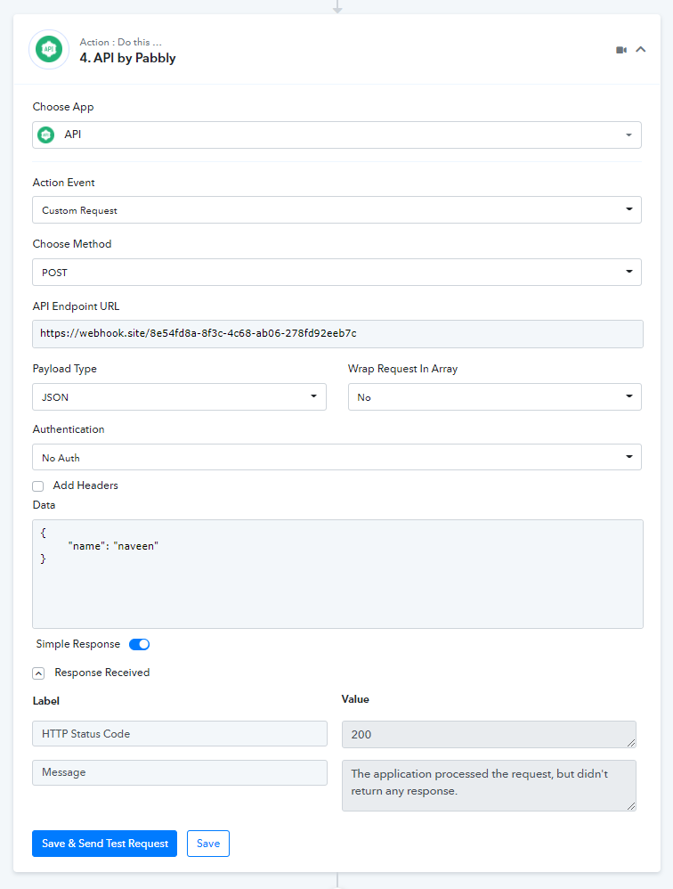Collapse the step using the header chevron
Viewport: 673px width, 889px height.
coord(641,50)
